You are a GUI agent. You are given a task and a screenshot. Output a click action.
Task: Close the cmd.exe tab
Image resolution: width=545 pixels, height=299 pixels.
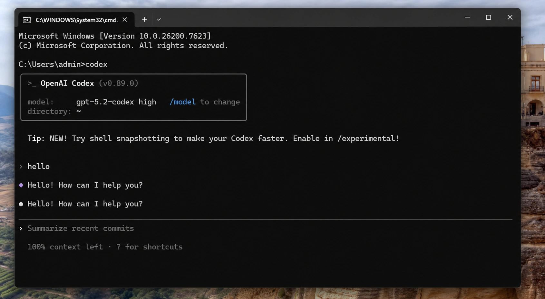tap(125, 20)
